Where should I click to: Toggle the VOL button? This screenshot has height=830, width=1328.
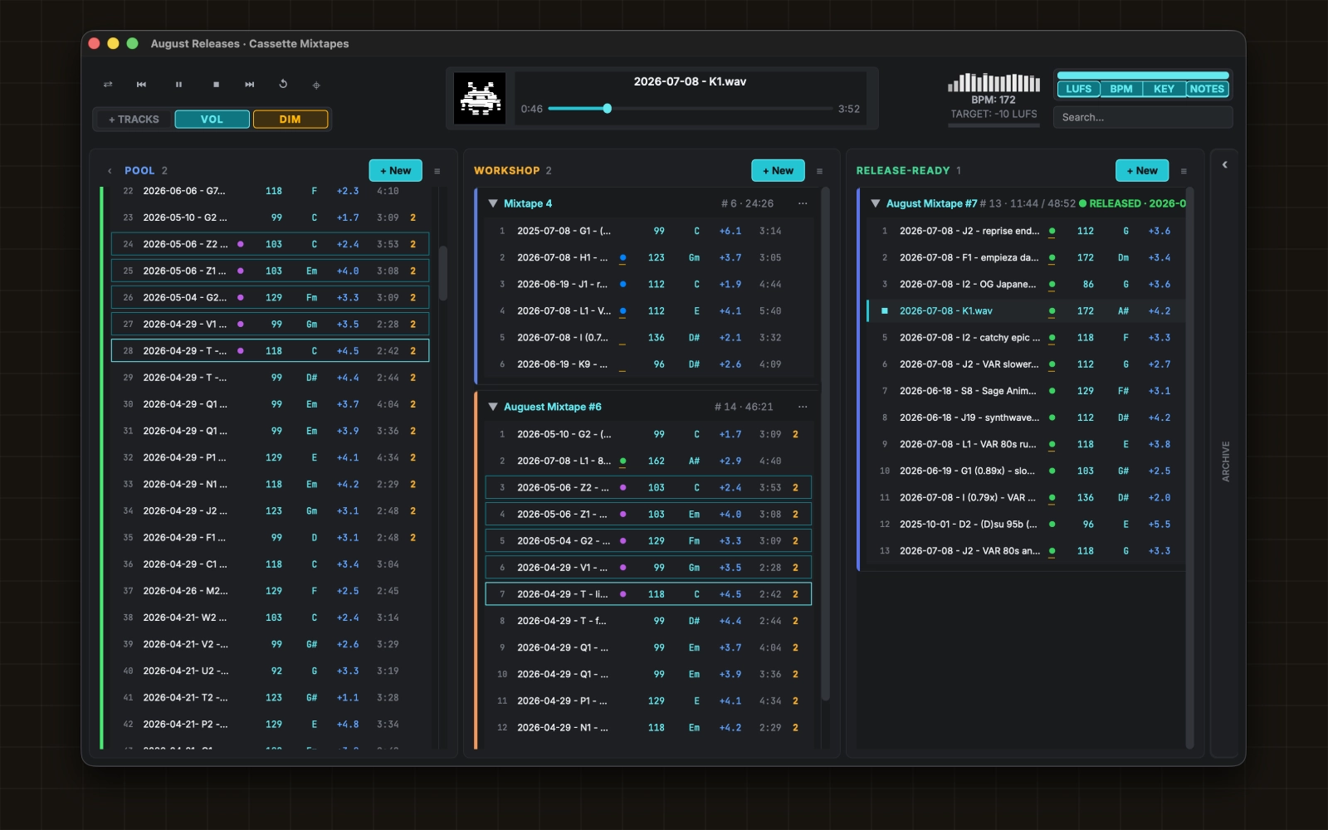(x=212, y=120)
